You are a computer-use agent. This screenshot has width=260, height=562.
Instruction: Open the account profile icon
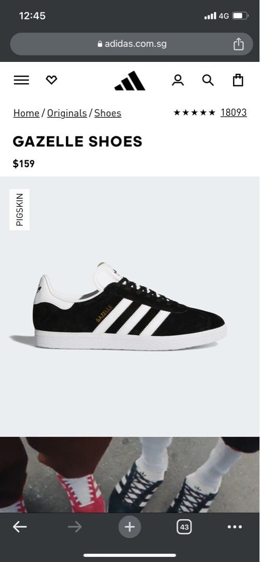click(x=178, y=80)
